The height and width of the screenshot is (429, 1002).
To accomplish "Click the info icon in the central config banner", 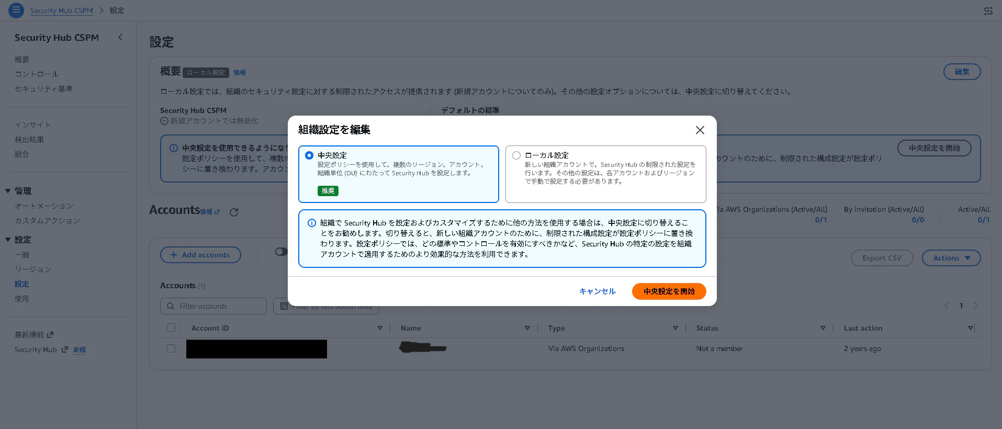I will pos(174,148).
